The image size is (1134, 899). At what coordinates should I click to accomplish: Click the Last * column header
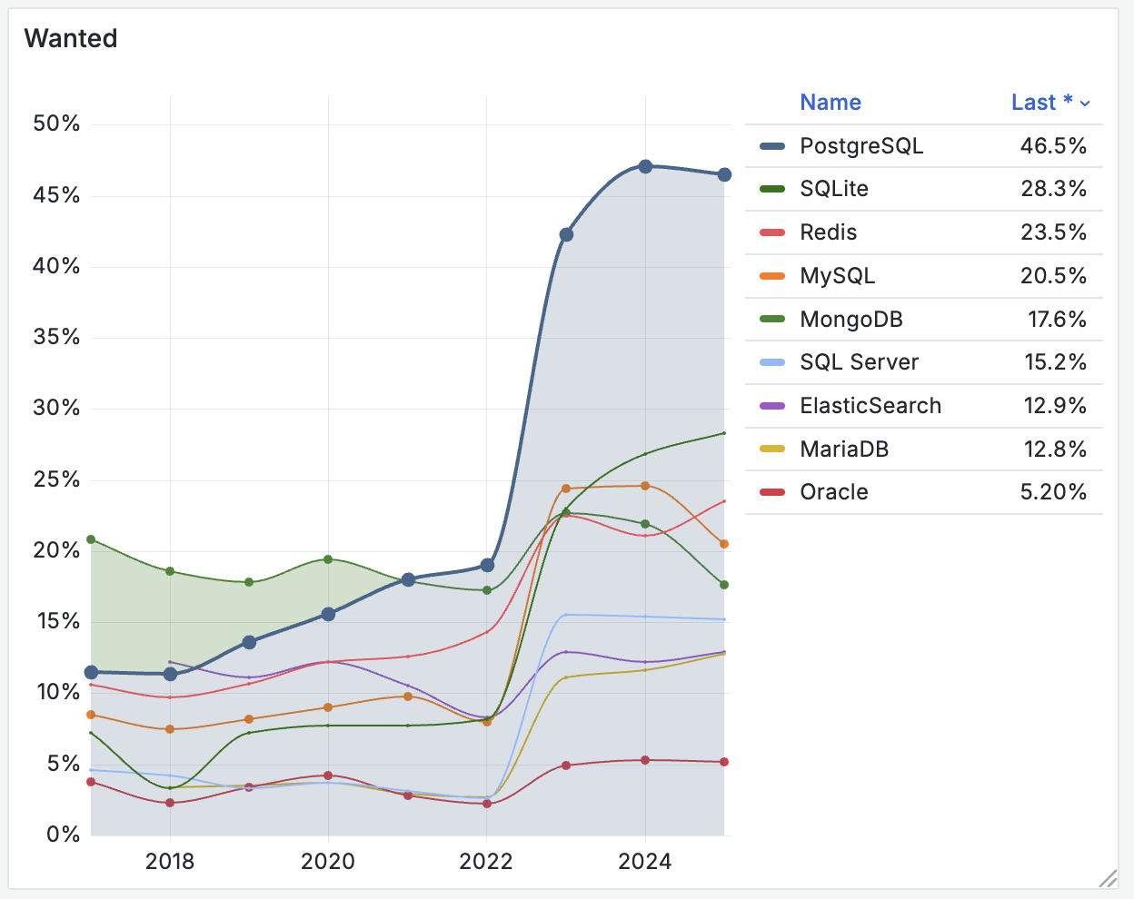click(x=1041, y=103)
